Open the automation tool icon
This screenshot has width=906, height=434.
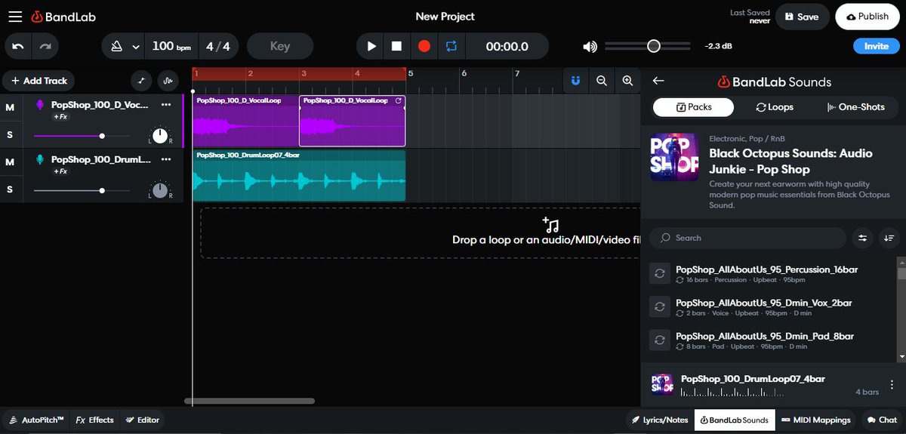click(x=141, y=81)
